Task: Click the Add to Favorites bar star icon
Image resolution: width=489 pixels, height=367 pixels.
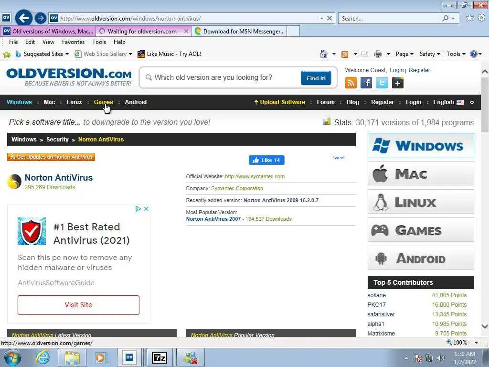Action: pyautogui.click(x=7, y=54)
